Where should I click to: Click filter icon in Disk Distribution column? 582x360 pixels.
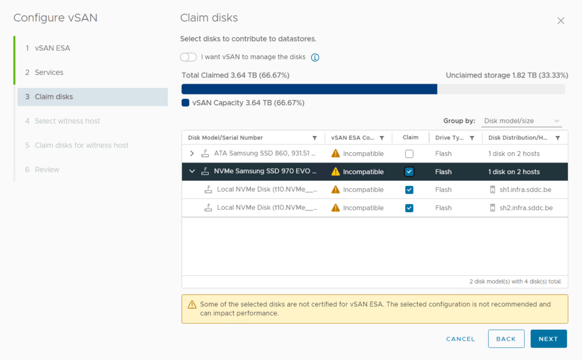pyautogui.click(x=558, y=138)
